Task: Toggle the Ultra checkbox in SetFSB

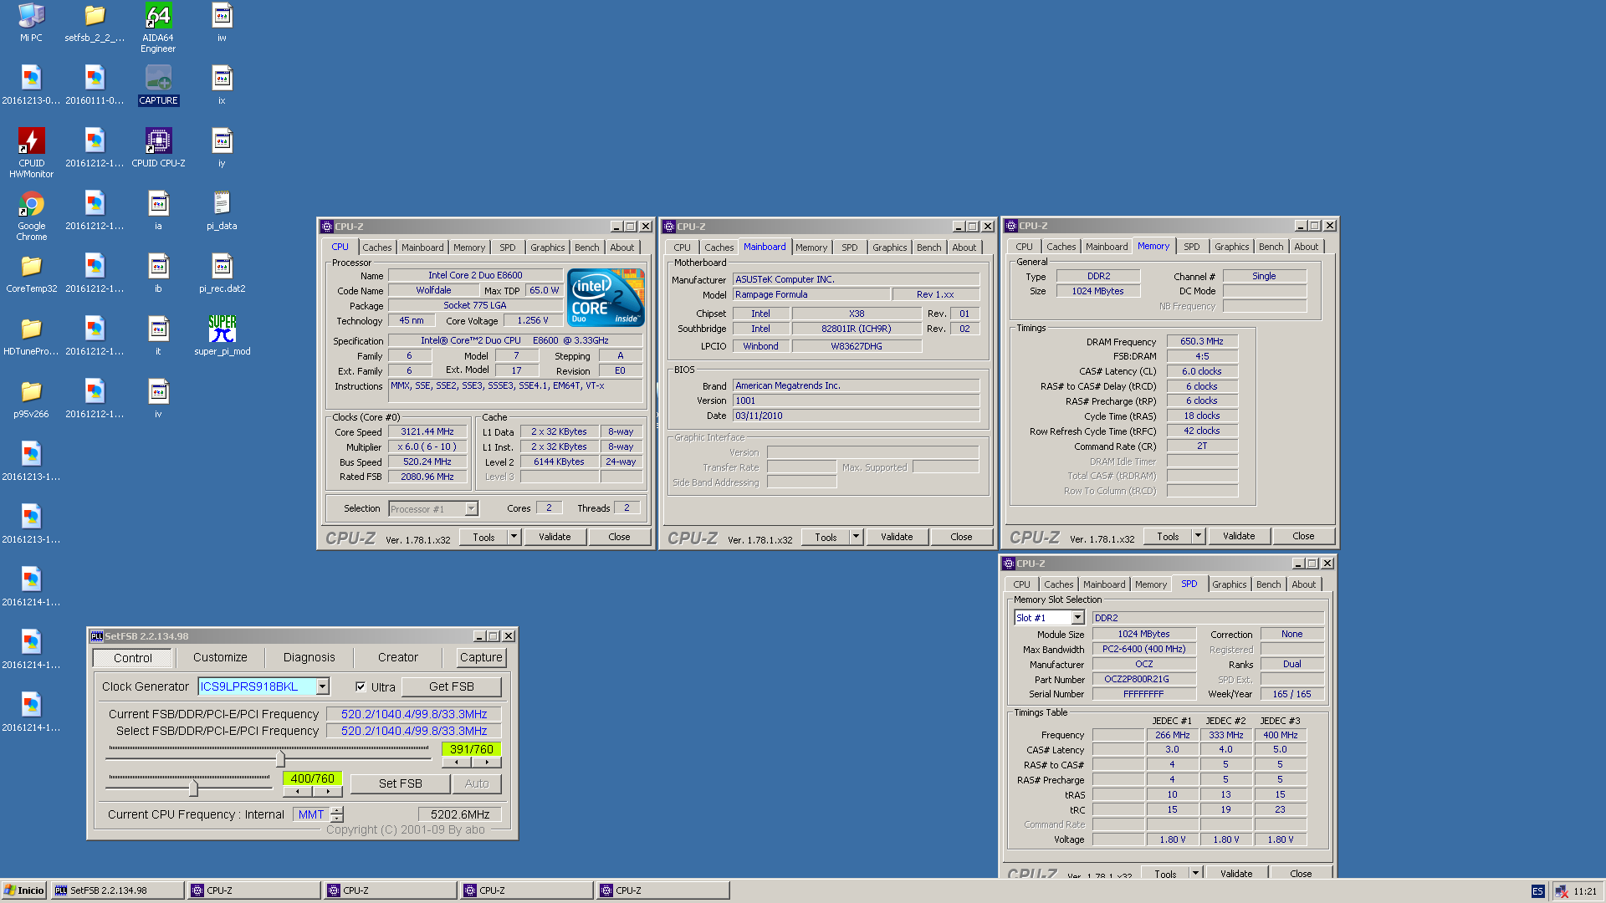Action: pyautogui.click(x=361, y=687)
